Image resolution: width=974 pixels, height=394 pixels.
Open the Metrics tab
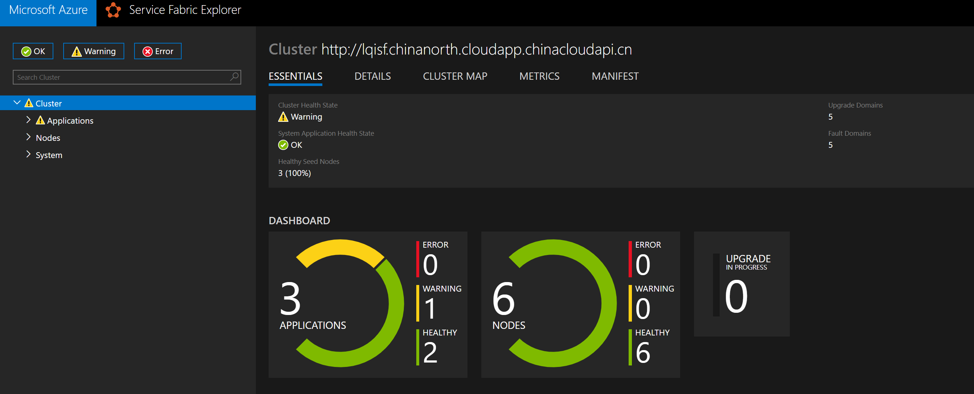(x=539, y=76)
